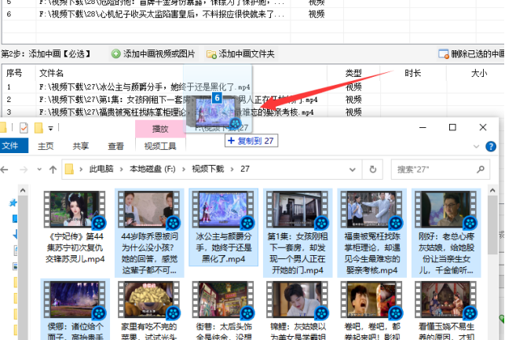The image size is (505, 340).
Task: Expand the ribbon chevron near help
Action: point(476,147)
